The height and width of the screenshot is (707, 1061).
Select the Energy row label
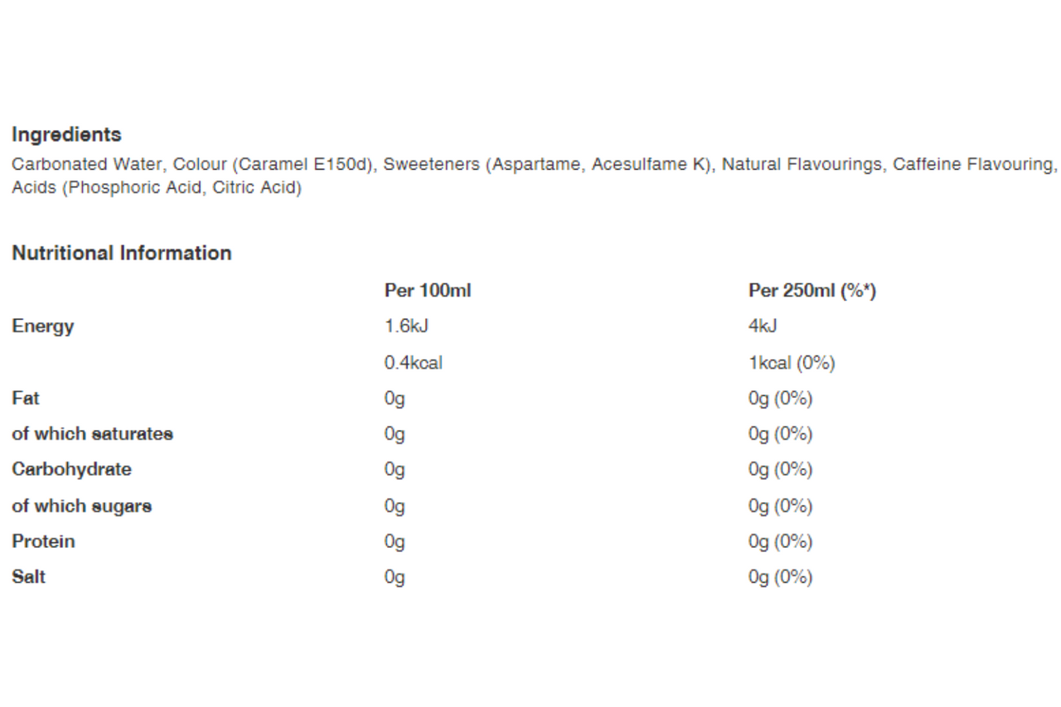coord(43,327)
